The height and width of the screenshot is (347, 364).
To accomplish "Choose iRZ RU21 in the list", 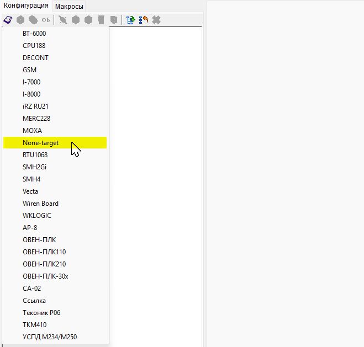I will point(36,106).
